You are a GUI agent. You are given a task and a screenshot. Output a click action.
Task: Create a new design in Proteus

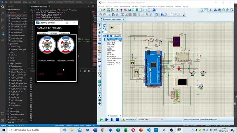click(101, 10)
